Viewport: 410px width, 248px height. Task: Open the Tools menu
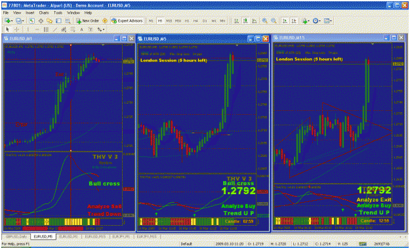pos(58,12)
